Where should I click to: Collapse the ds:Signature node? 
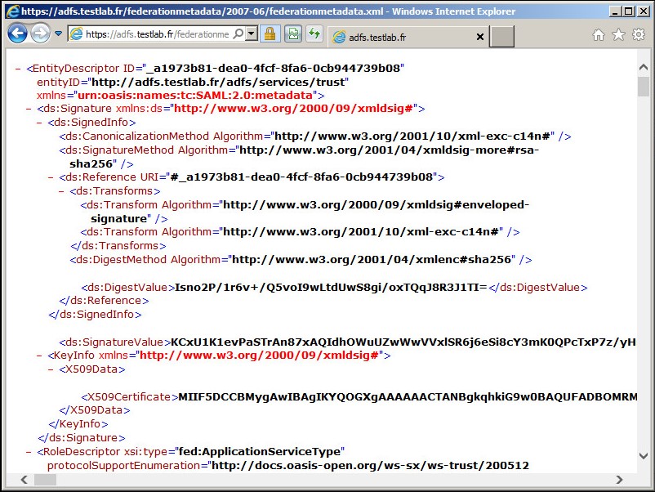tap(29, 109)
